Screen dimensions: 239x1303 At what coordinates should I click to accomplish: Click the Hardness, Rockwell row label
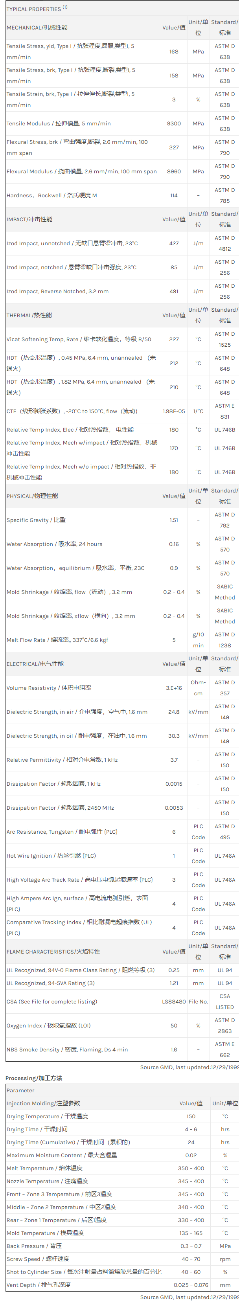[x=51, y=195]
